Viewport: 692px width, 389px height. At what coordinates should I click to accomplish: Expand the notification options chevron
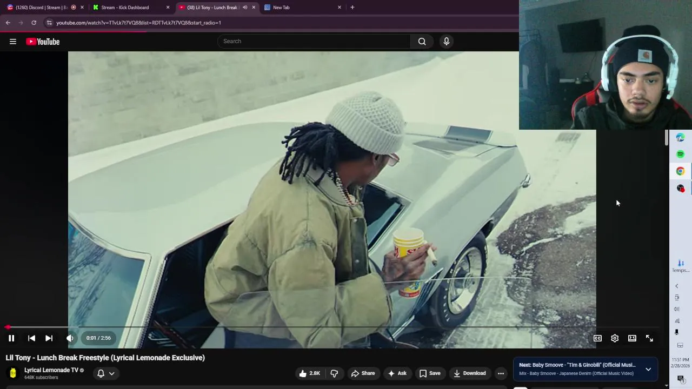(x=111, y=373)
